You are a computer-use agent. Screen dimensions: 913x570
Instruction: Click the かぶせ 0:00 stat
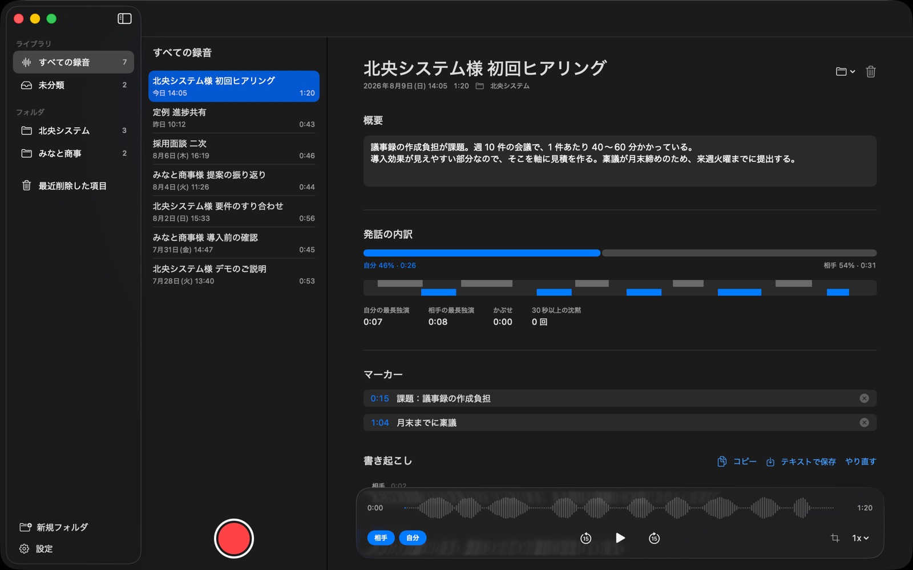click(503, 316)
